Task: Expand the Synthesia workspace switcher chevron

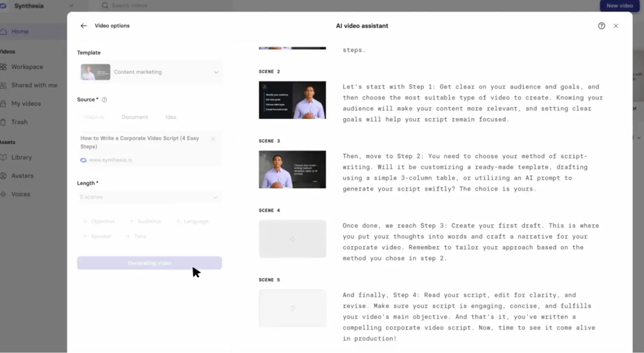Action: point(71,6)
